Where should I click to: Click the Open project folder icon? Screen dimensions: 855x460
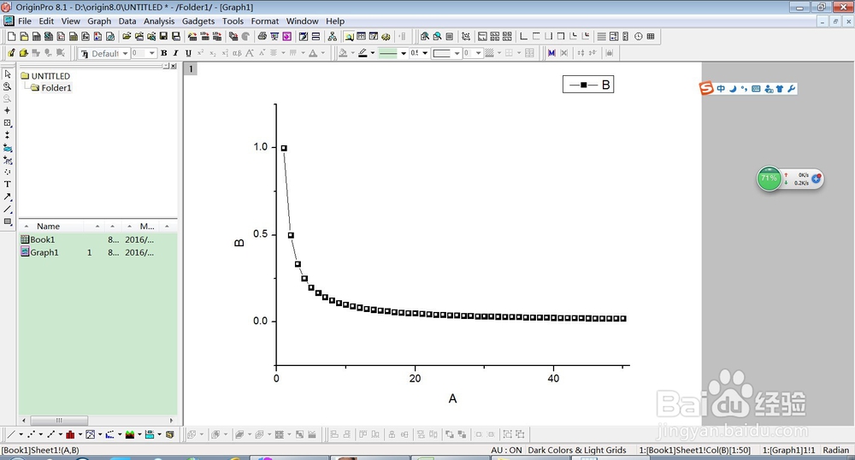click(x=127, y=37)
